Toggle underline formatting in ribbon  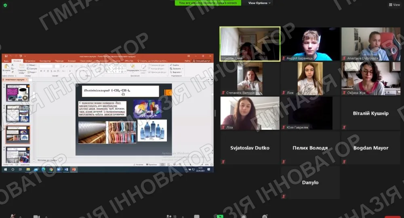(x=48, y=71)
